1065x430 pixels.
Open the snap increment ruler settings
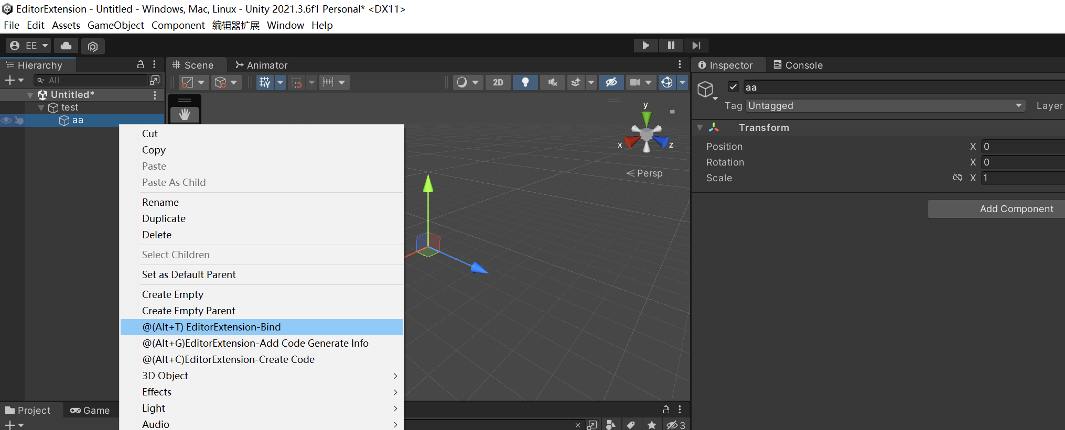pyautogui.click(x=335, y=82)
